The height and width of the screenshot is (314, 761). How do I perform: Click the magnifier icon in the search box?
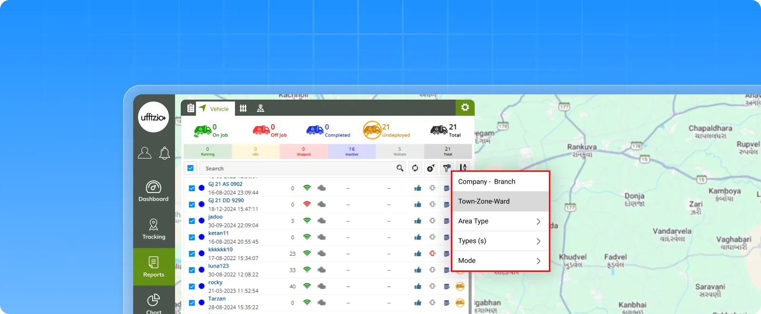tap(400, 168)
